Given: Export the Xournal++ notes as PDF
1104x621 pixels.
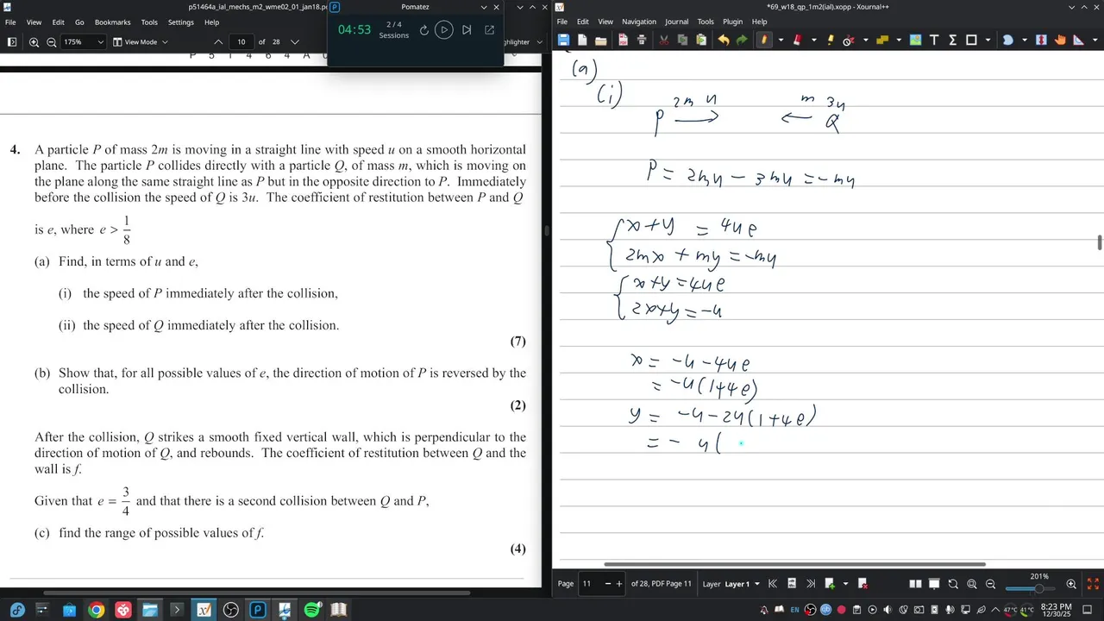Looking at the screenshot, I should (623, 40).
